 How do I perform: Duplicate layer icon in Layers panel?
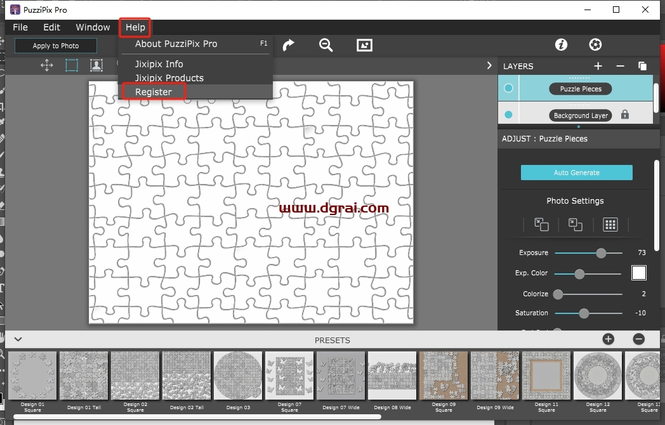pos(643,66)
